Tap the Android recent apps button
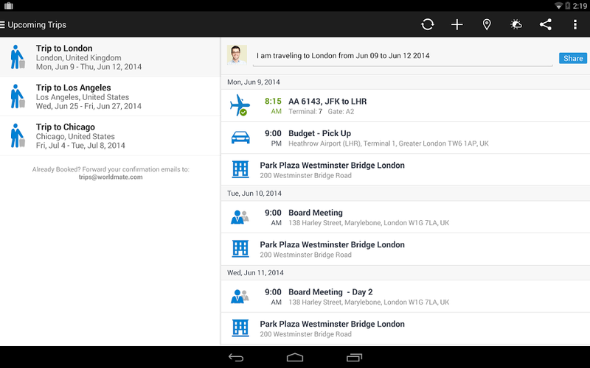590x368 pixels. 354,357
